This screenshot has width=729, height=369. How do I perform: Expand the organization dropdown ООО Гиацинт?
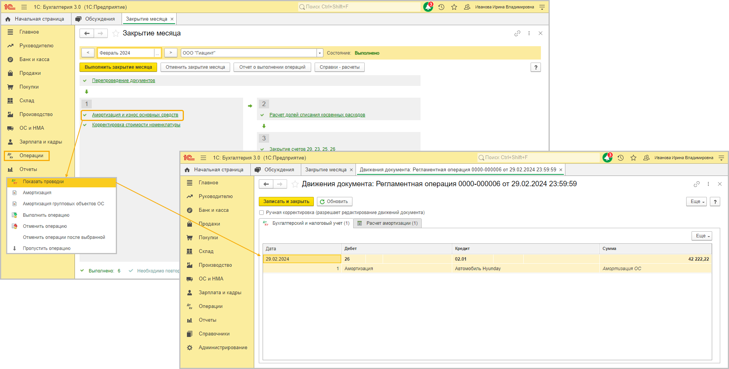(320, 53)
